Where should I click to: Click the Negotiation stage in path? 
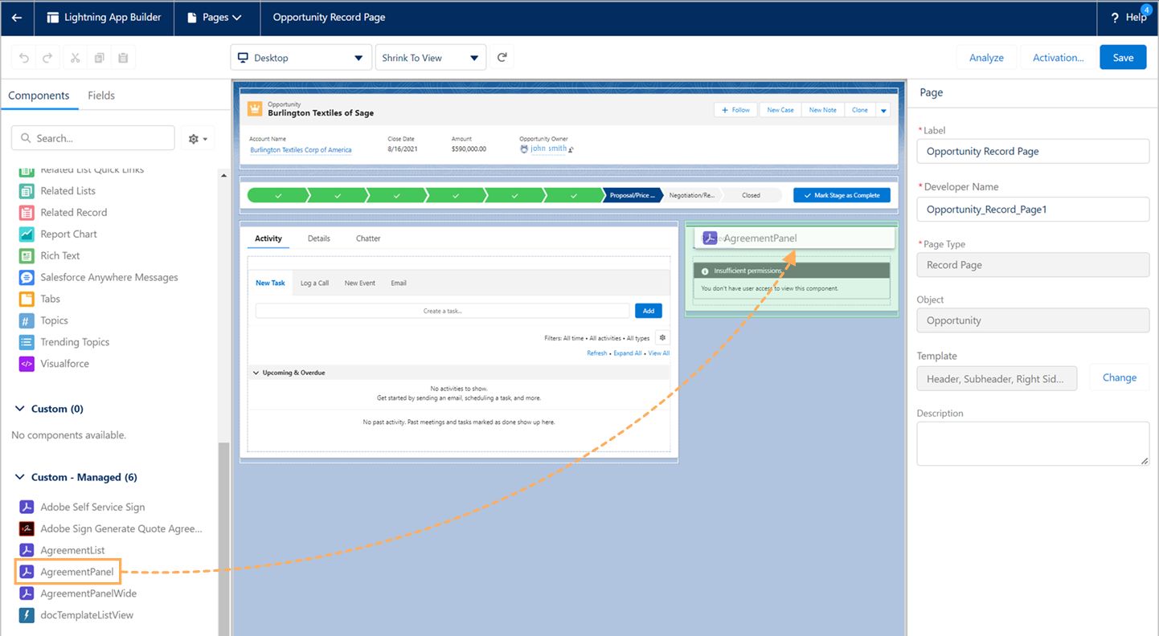coord(691,195)
